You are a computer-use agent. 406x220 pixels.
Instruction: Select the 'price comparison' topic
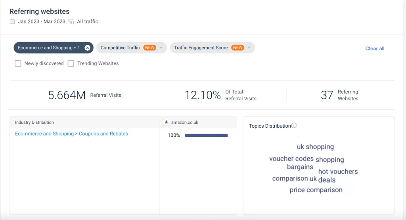coord(316,190)
